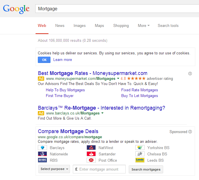The width and height of the screenshot is (199, 180).
Task: Click the Learn more cookies link
Action: [63, 60]
